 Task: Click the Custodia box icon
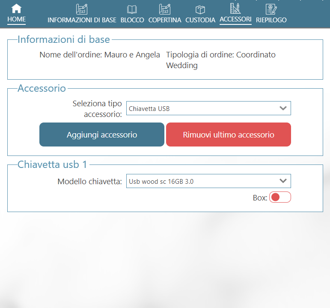200,9
